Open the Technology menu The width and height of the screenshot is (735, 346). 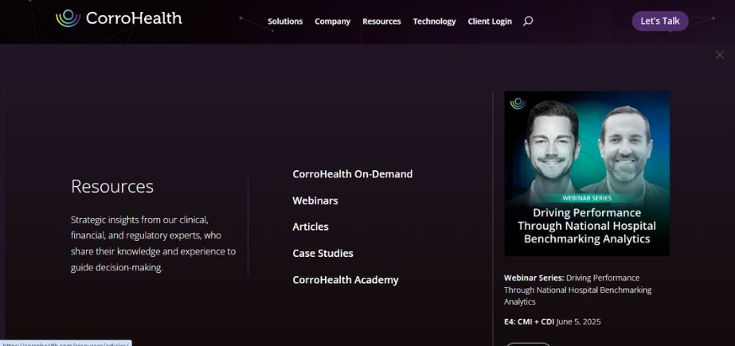click(x=434, y=21)
